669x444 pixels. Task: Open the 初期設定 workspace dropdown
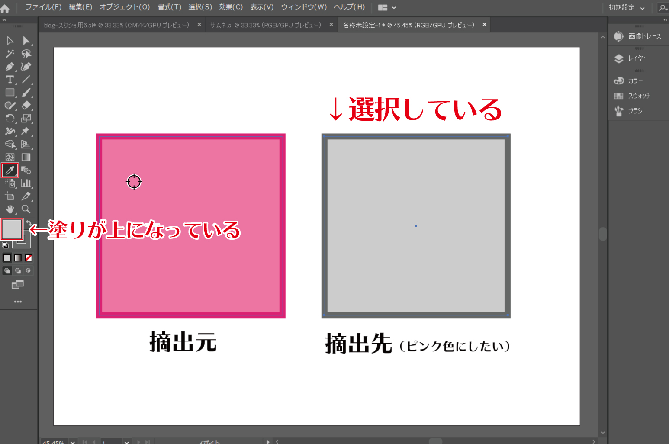coord(627,7)
